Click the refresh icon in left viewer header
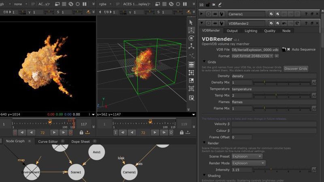 71,4
